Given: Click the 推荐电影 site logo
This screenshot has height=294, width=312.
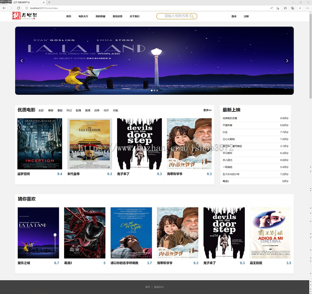Looking at the screenshot, I should [x=25, y=16].
